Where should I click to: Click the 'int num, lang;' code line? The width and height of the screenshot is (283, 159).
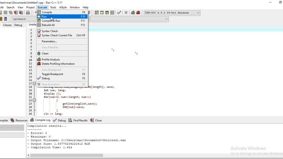point(55,90)
